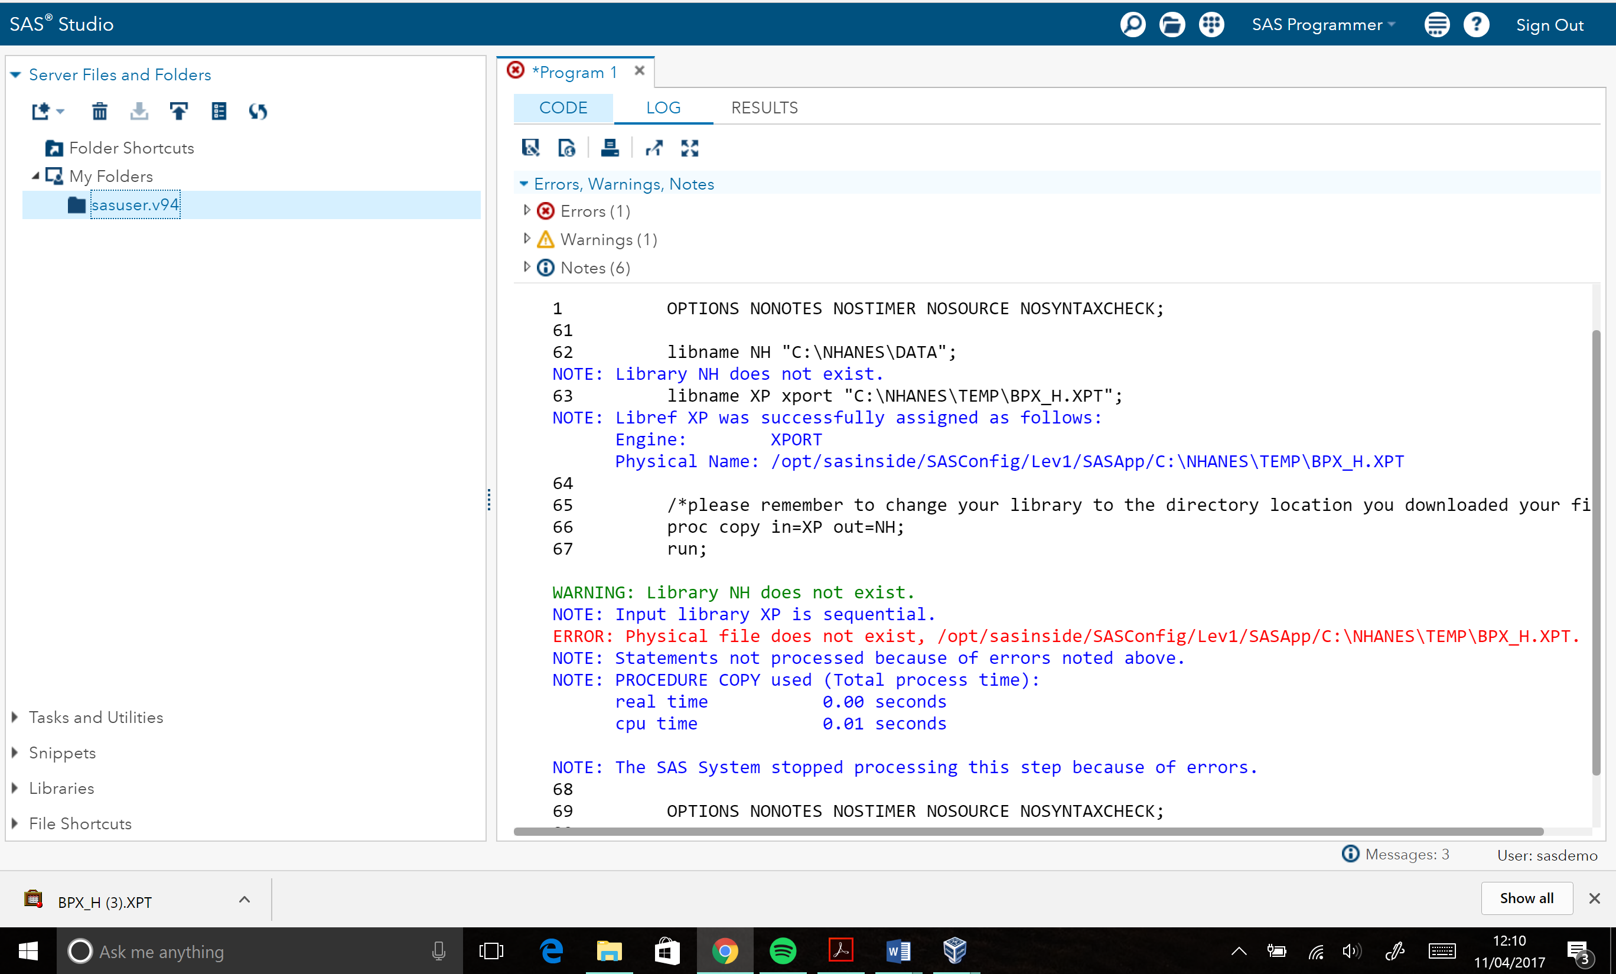Image resolution: width=1616 pixels, height=974 pixels.
Task: Open SAS Programmer perspective dropdown
Action: point(1323,25)
